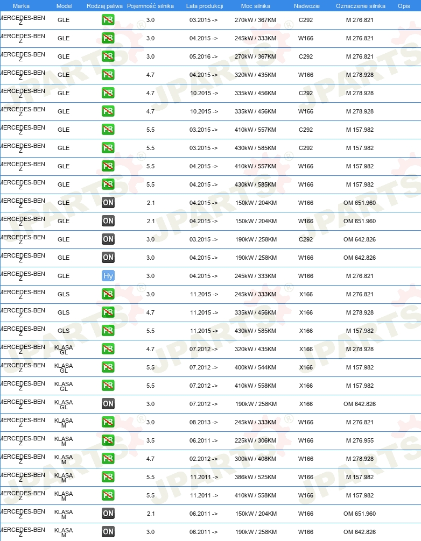The height and width of the screenshot is (541, 421).
Task: Click the Pojemność silnika column header
Action: coord(150,6)
